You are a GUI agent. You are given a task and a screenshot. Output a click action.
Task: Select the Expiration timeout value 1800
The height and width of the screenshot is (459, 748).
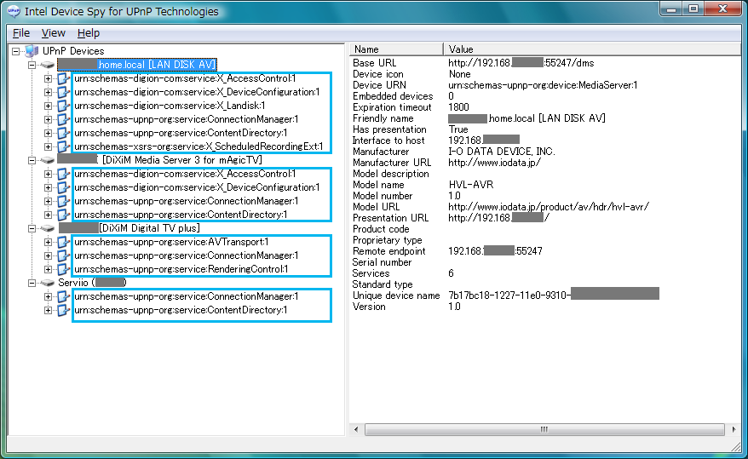(x=458, y=107)
